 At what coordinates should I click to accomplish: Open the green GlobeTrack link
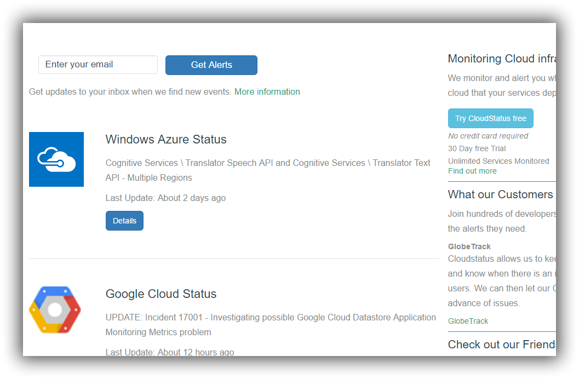468,321
